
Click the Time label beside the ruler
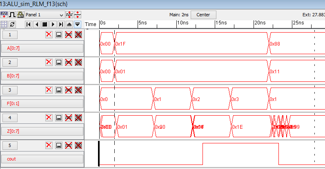click(91, 24)
